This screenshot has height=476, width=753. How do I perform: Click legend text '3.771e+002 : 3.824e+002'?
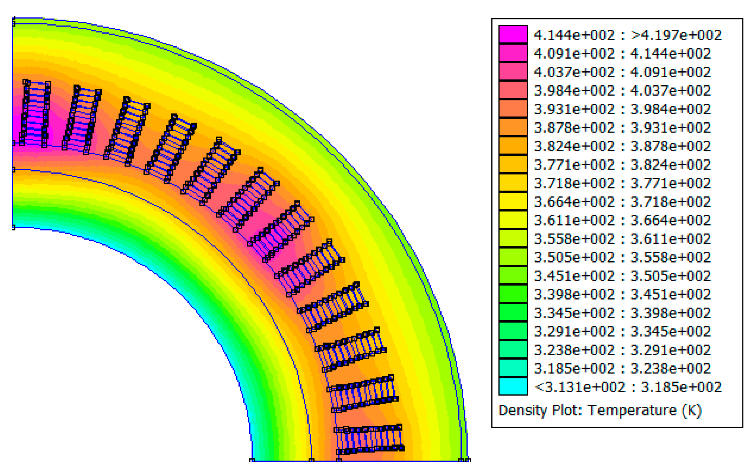(x=622, y=165)
